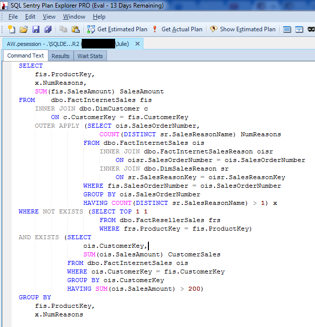Open a file with the folder icon

coord(24,29)
